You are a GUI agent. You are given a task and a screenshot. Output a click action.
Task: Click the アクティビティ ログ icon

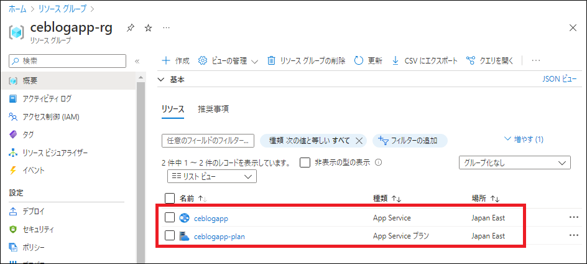pyautogui.click(x=13, y=99)
